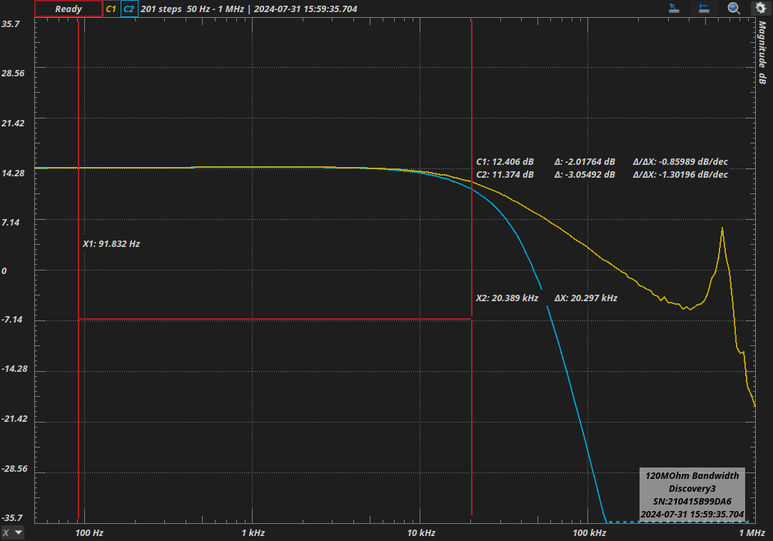
Task: Click the X2: 20.389 kHz cursor label
Action: [x=507, y=298]
